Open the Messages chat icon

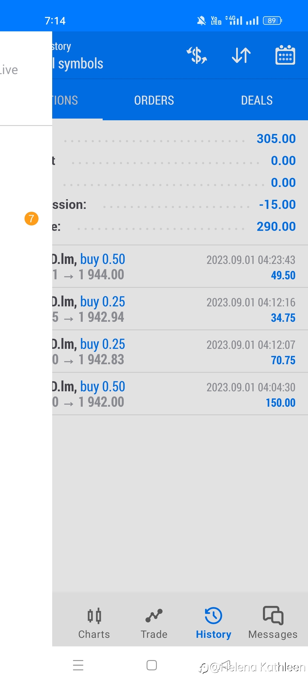pyautogui.click(x=273, y=615)
